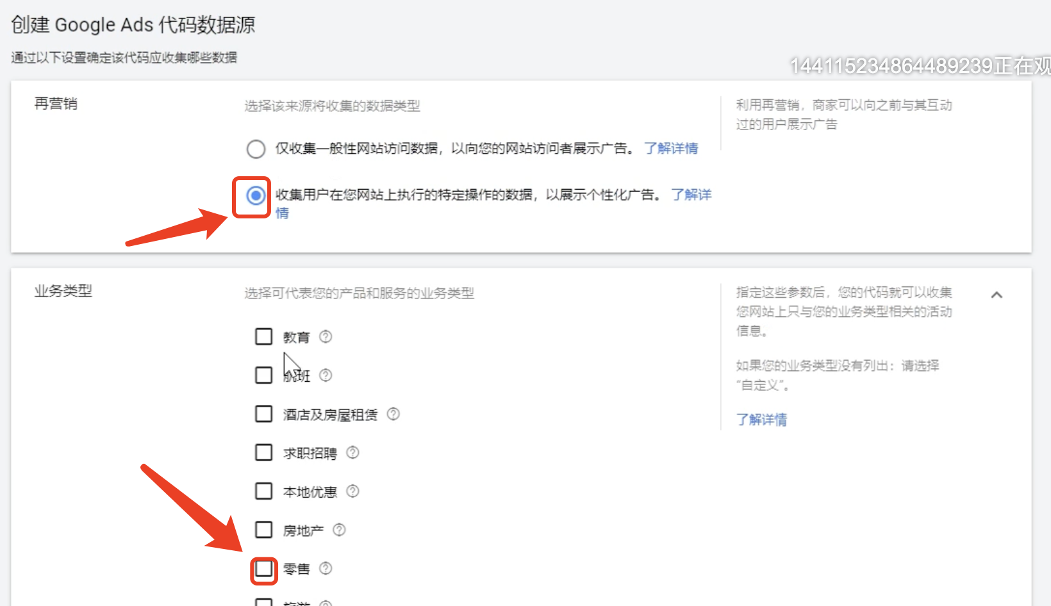
Task: Click the help icon next to 航班
Action: (326, 375)
